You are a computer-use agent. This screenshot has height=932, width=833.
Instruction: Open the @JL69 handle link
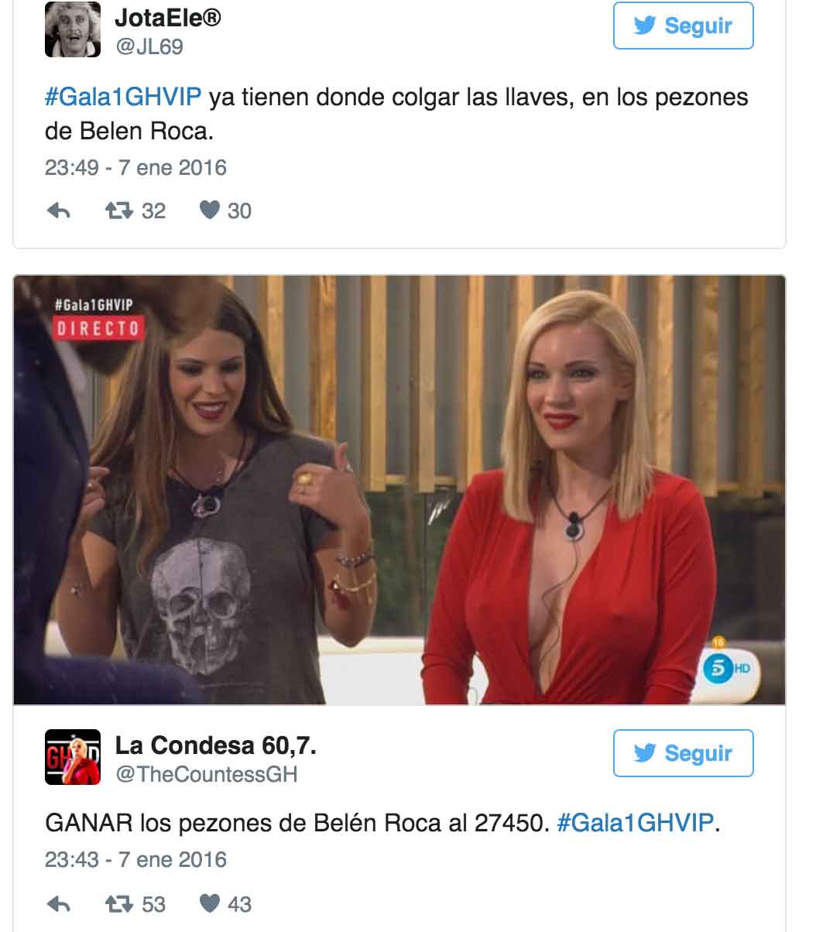(x=149, y=46)
